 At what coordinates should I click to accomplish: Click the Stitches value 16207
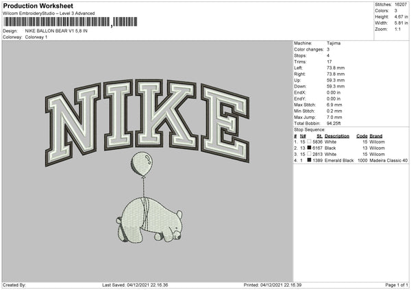click(401, 5)
